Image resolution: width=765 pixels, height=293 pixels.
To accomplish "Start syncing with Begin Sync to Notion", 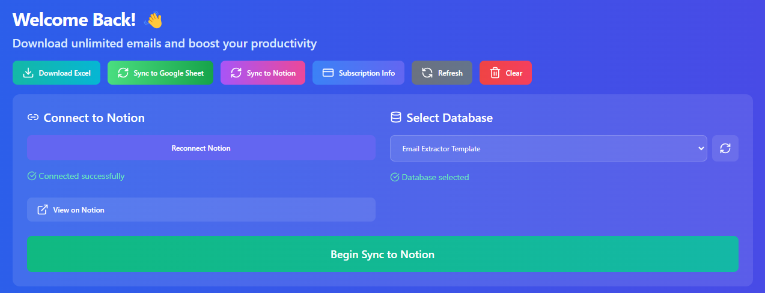I will click(x=382, y=255).
